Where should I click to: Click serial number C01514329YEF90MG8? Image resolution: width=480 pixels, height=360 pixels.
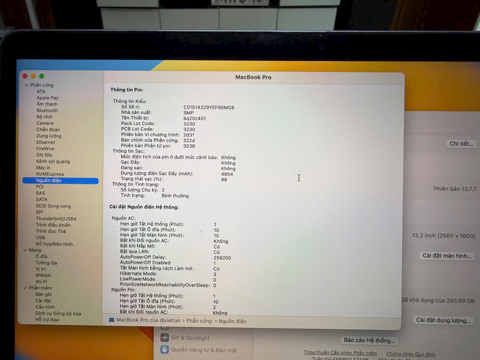pos(209,108)
